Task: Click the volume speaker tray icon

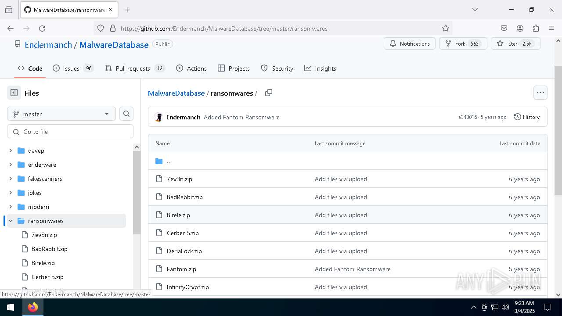Action: (505, 307)
